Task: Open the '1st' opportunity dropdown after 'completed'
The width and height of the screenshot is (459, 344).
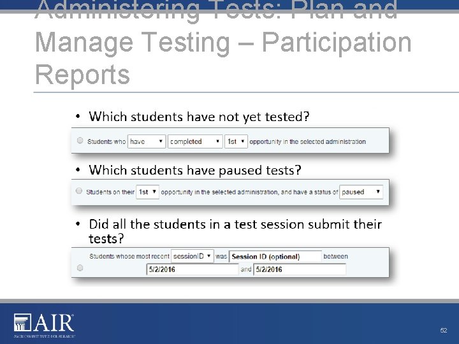Action: click(x=236, y=141)
